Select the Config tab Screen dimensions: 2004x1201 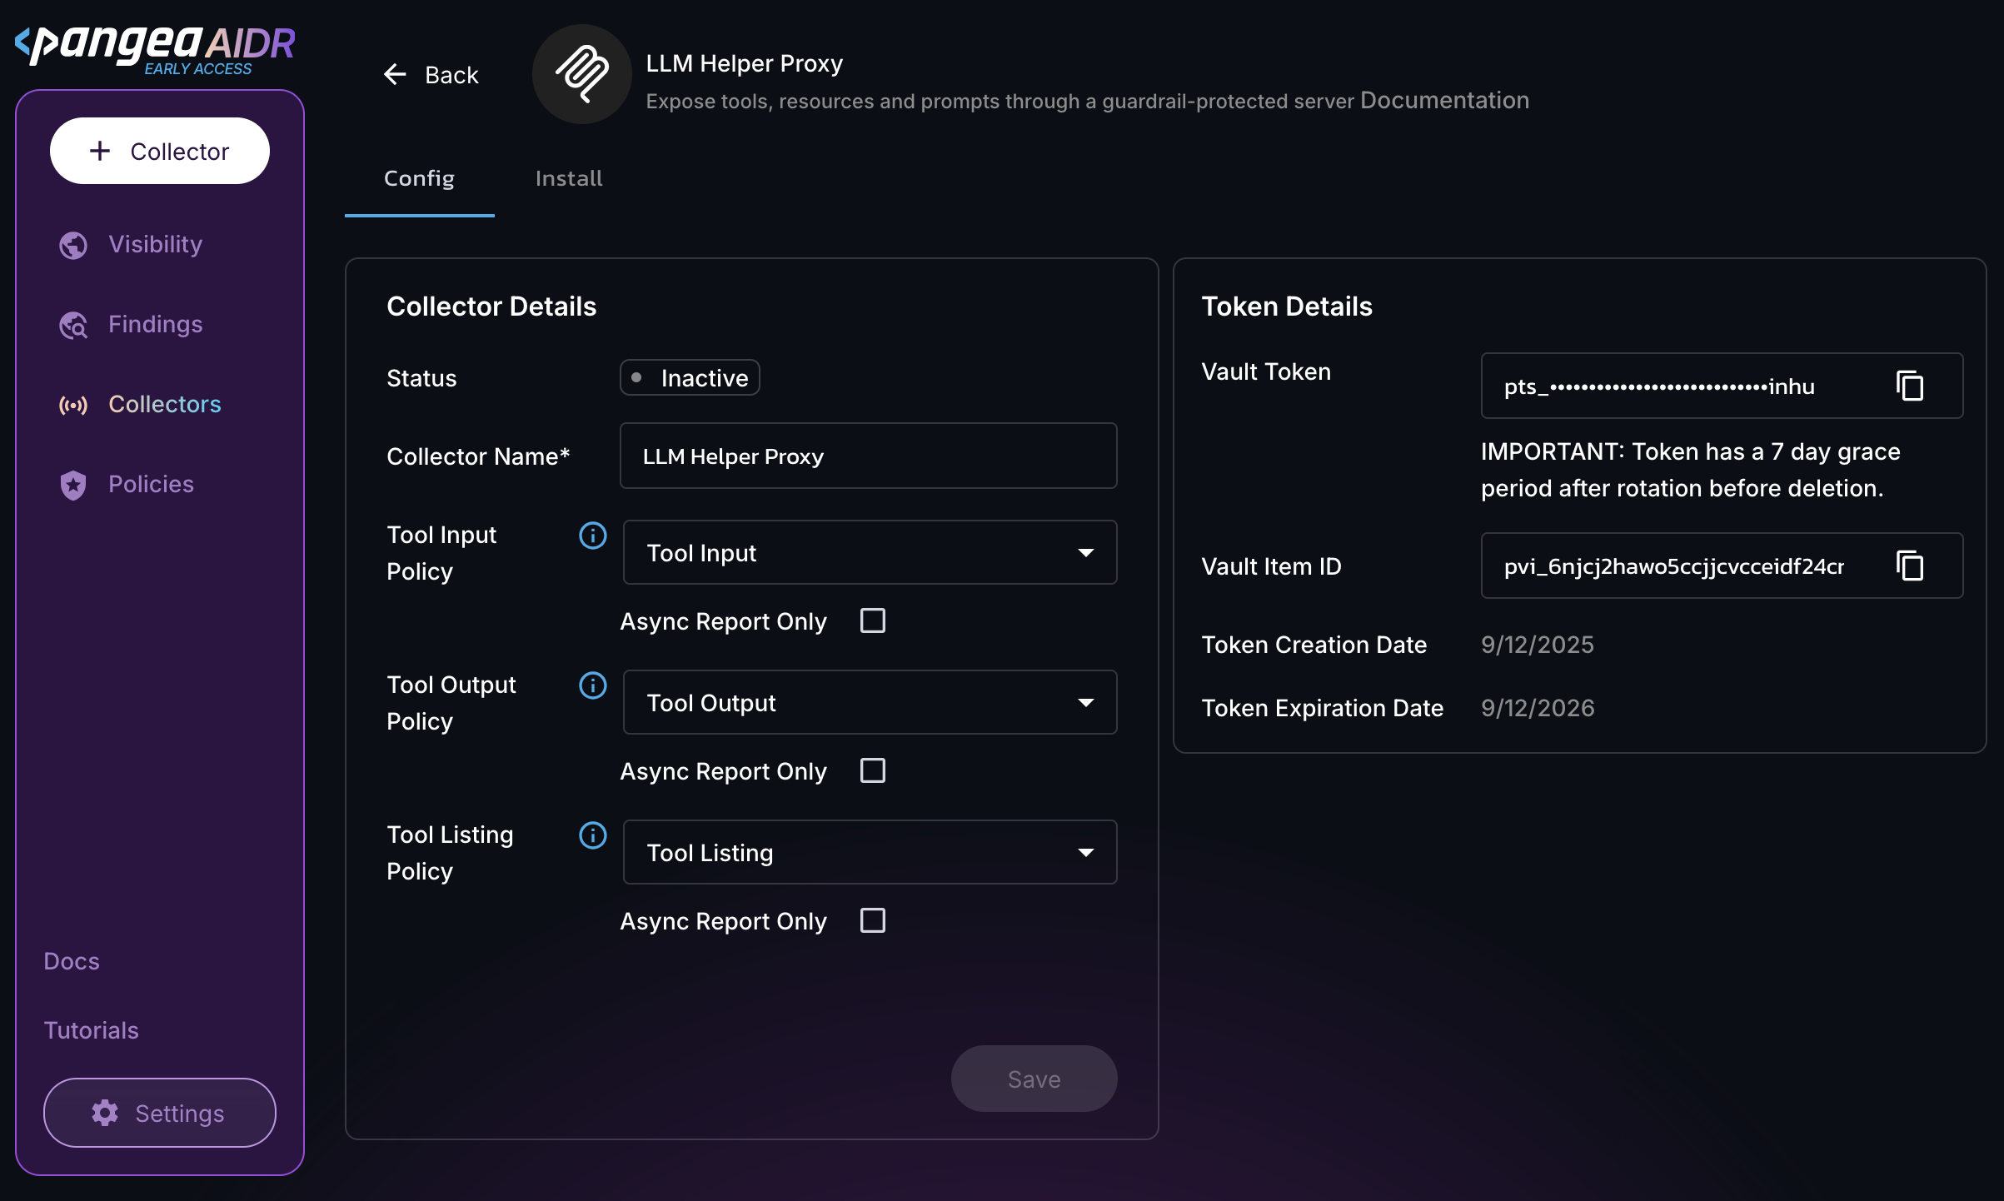[x=419, y=178]
